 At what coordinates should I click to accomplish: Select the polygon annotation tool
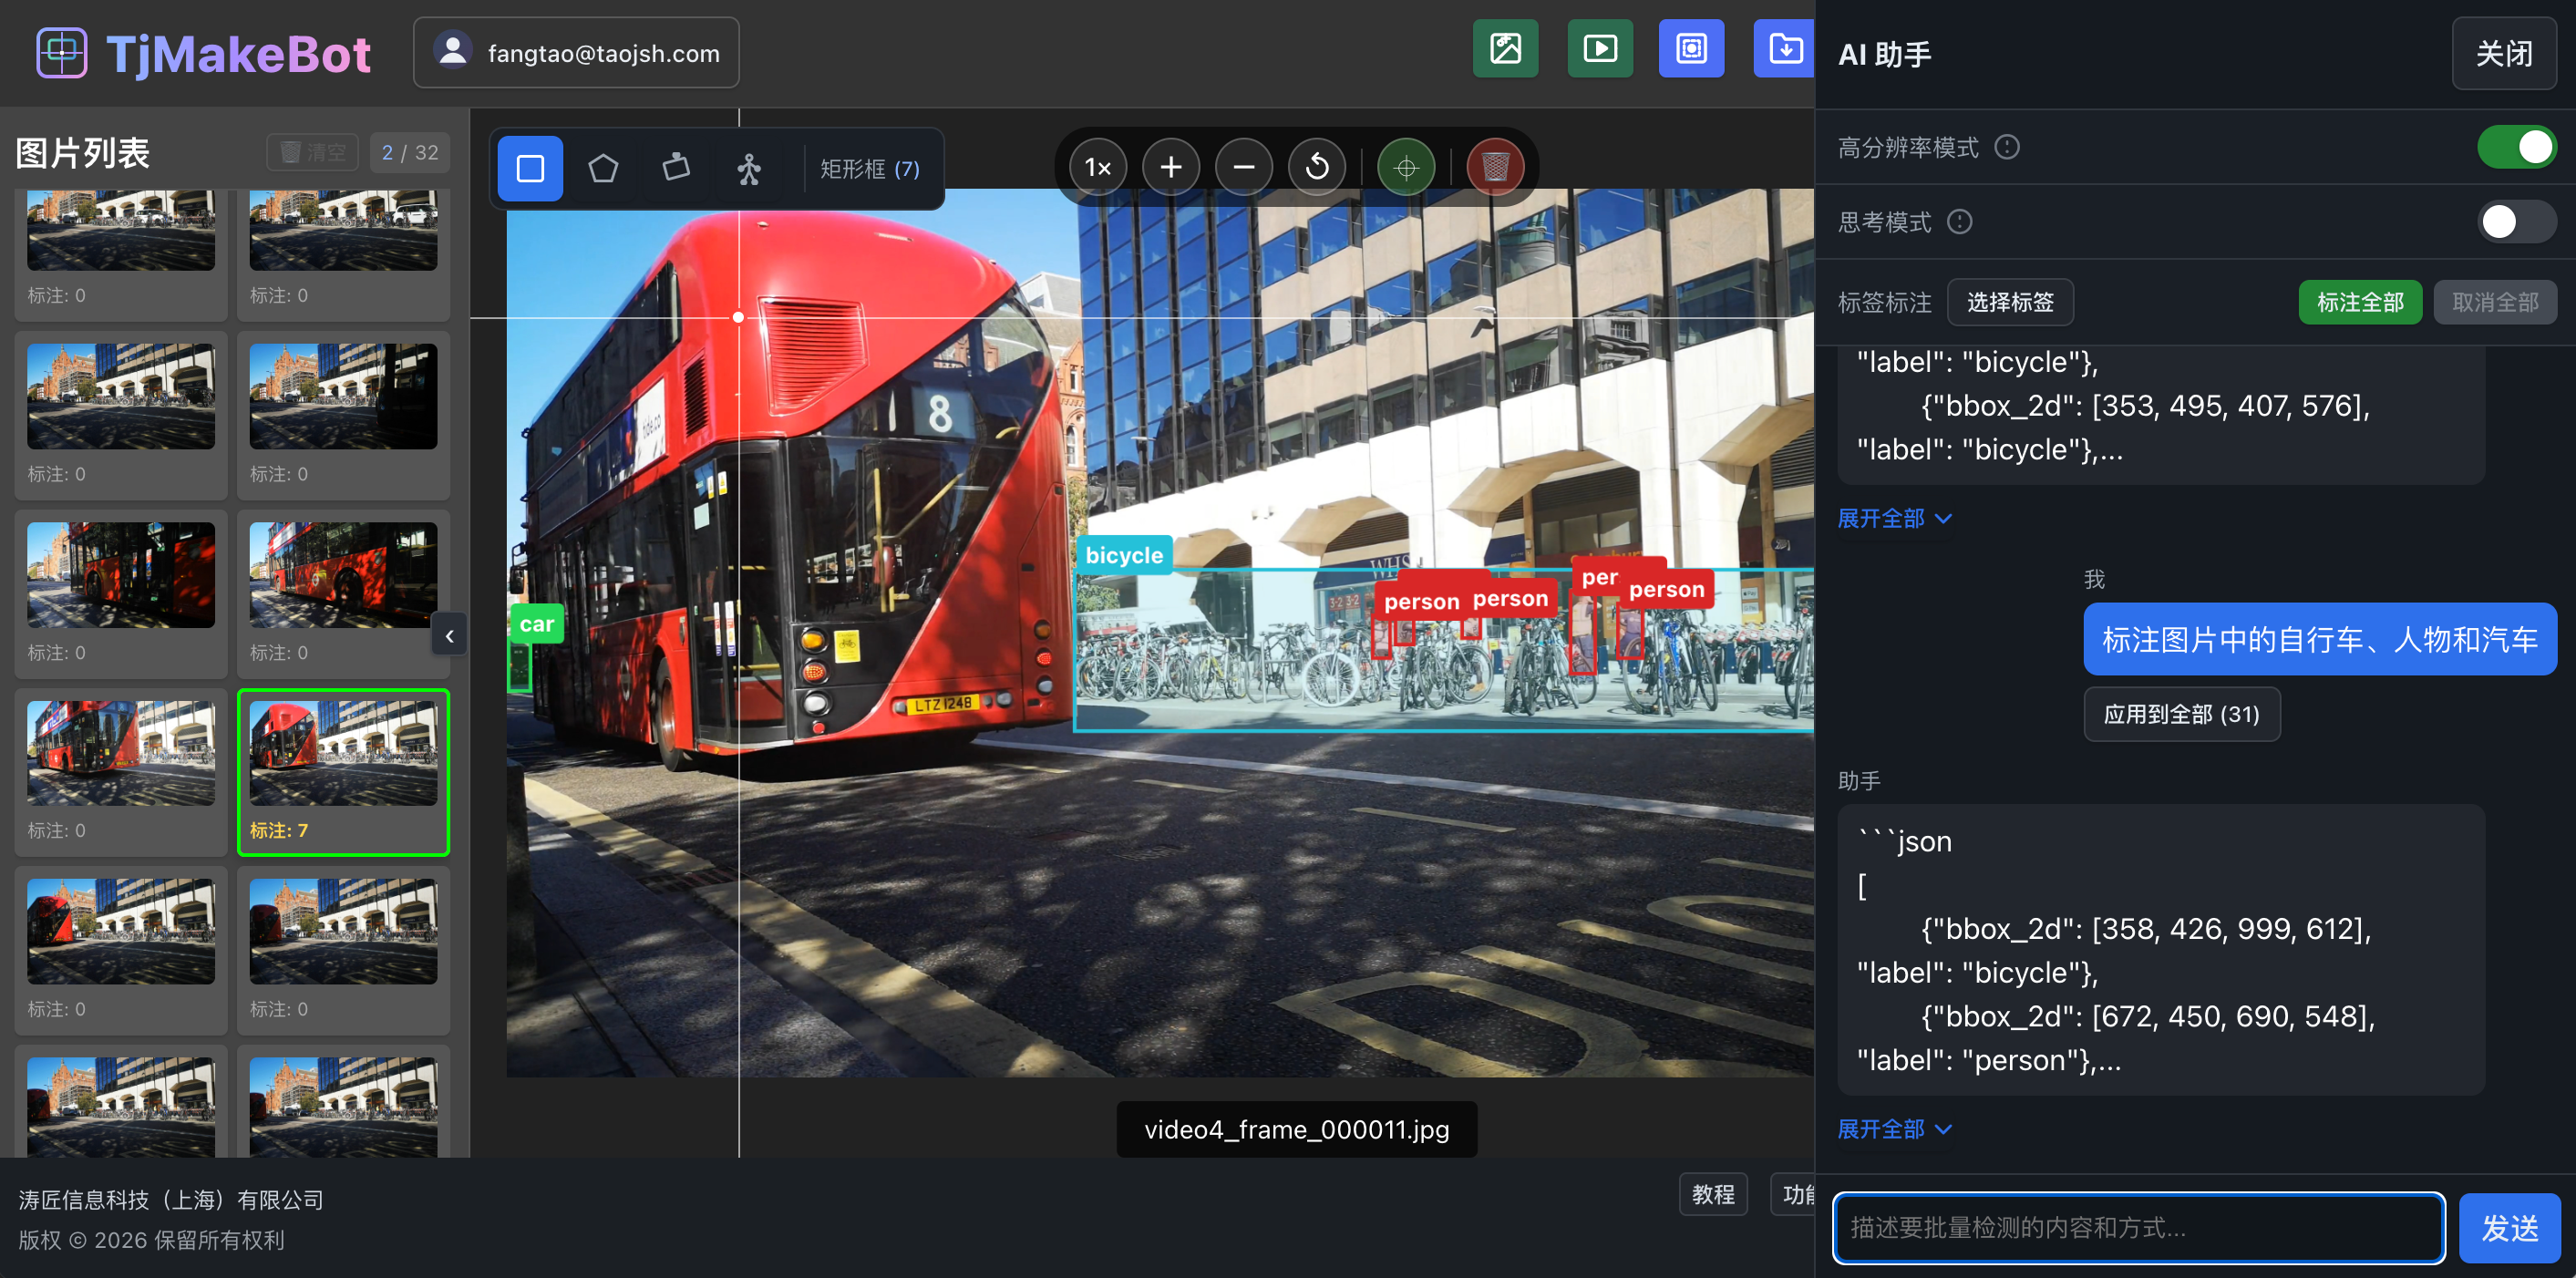pyautogui.click(x=603, y=168)
